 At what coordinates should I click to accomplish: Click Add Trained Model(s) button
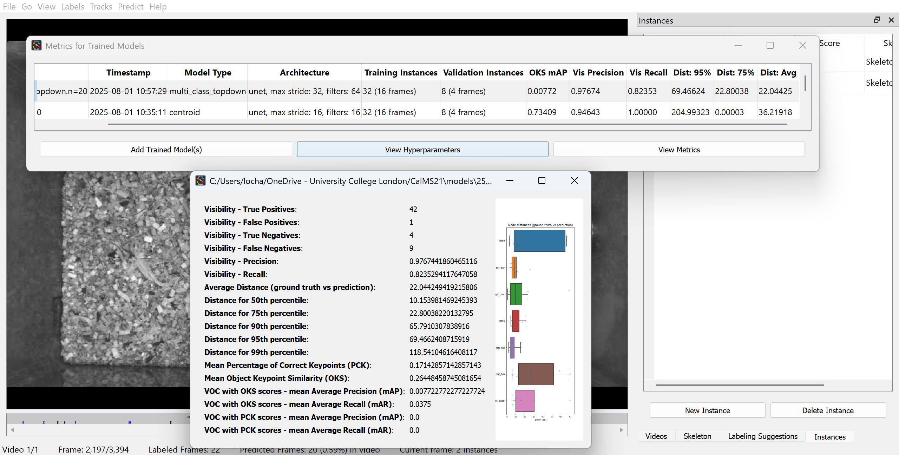(166, 150)
